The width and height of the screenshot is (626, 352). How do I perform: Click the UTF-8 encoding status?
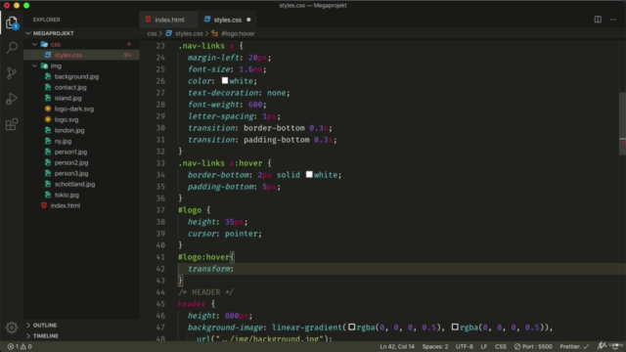[464, 346]
